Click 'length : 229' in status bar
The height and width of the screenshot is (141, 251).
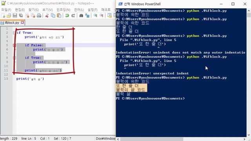tap(9, 138)
